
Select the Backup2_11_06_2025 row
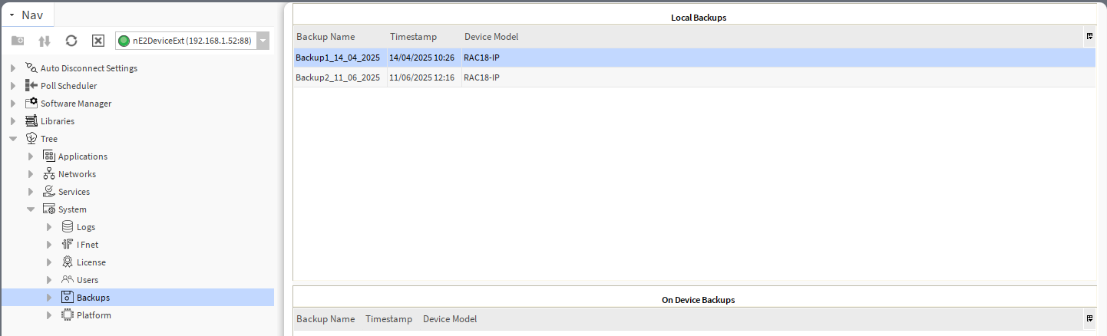click(338, 77)
